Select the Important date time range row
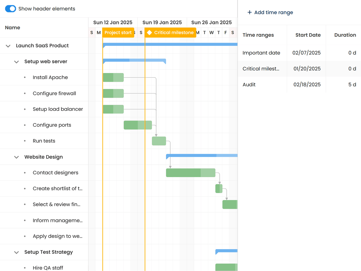The width and height of the screenshot is (361, 271). 261,53
